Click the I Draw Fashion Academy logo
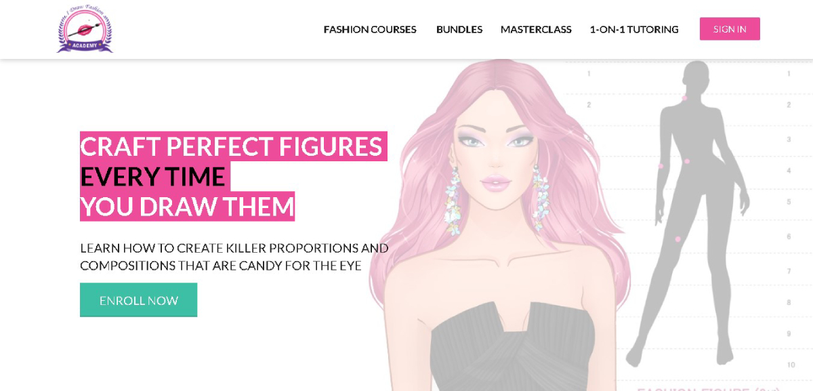This screenshot has width=813, height=391. point(85,29)
